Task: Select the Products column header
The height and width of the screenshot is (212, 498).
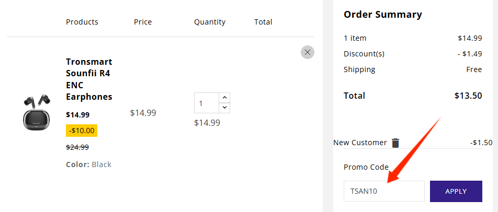Action: [x=82, y=22]
